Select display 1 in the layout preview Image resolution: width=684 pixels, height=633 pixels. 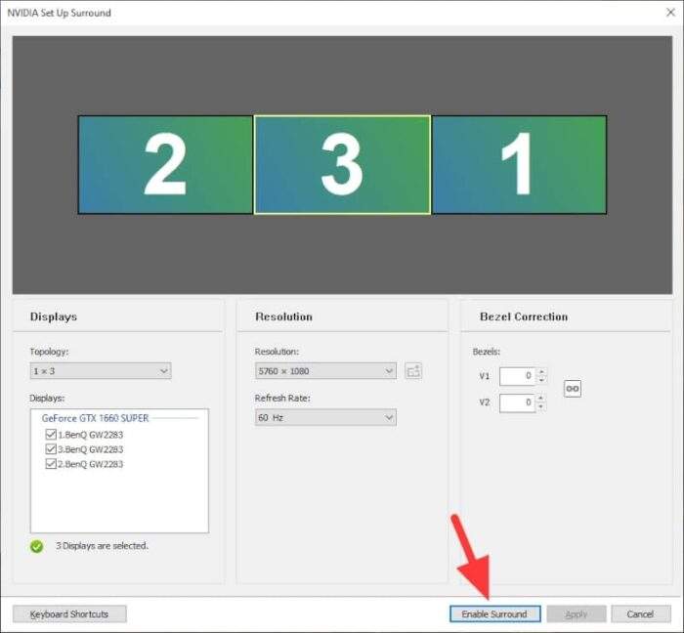pyautogui.click(x=519, y=165)
